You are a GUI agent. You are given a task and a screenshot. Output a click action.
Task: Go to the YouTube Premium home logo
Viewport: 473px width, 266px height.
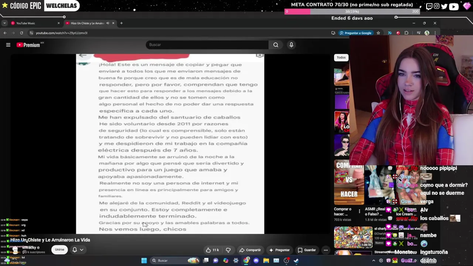click(28, 45)
